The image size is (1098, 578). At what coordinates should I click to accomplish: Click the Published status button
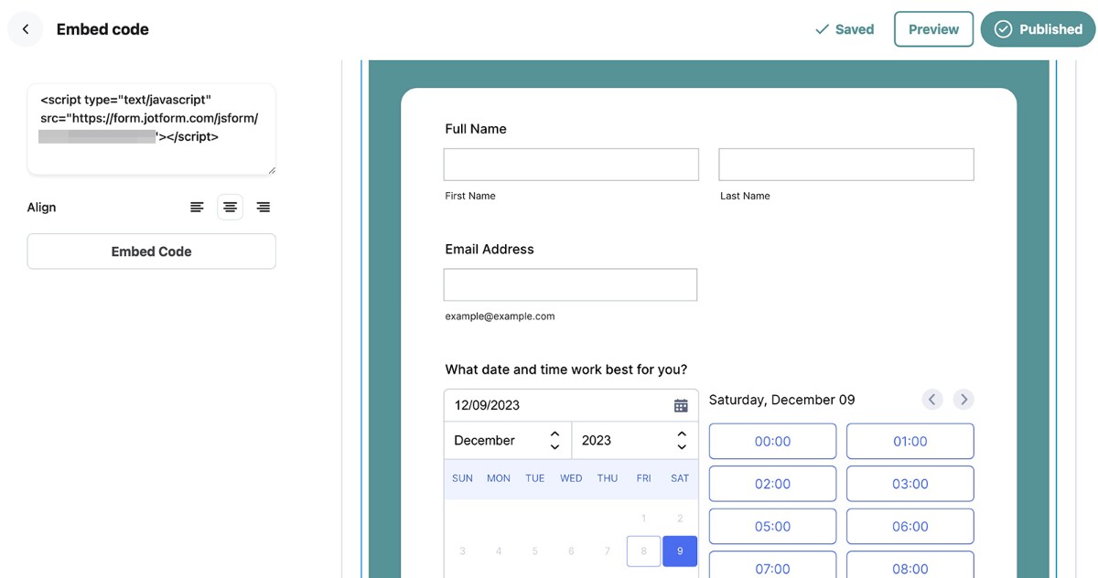click(x=1038, y=29)
